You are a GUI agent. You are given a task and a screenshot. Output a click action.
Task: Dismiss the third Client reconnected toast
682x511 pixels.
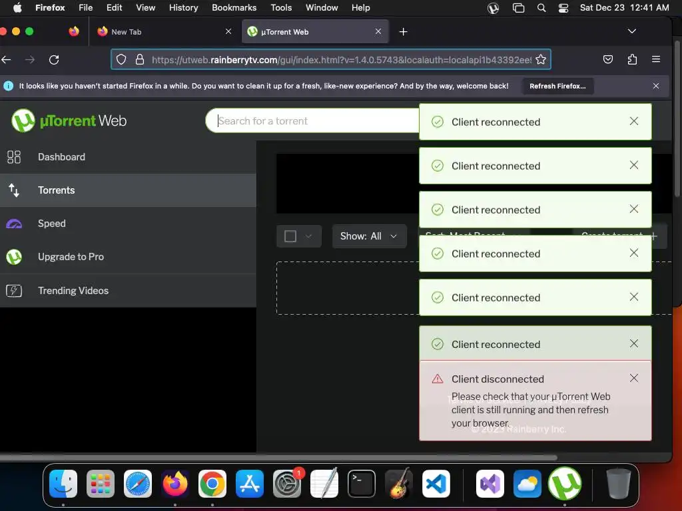point(634,209)
